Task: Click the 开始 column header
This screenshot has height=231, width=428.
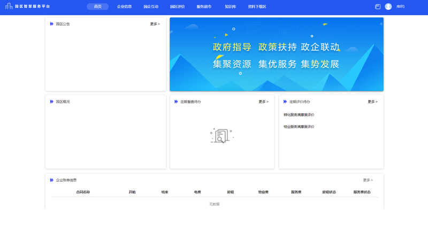Action: (132, 192)
